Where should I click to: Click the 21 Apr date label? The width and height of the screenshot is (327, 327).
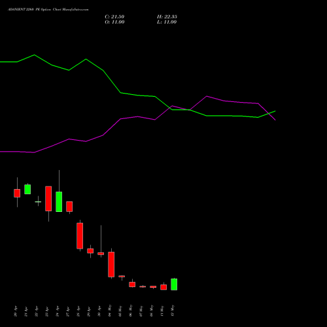(x=26, y=311)
